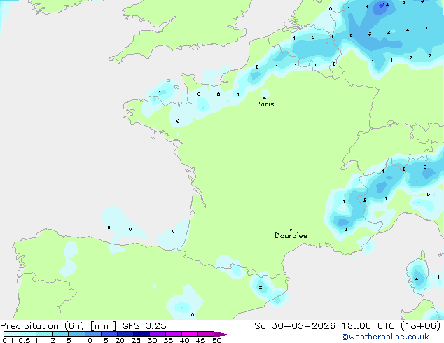Click the '14' precipitation value on map
Viewport: 444px width, 343px height.
[386, 4]
